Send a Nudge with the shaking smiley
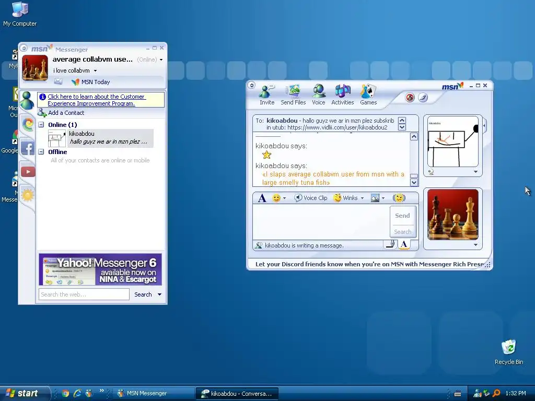The image size is (535, 401). 399,198
